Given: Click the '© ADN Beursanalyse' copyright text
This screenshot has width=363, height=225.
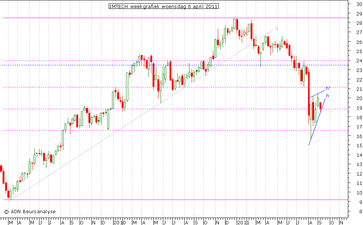Looking at the screenshot, I should click(30, 212).
